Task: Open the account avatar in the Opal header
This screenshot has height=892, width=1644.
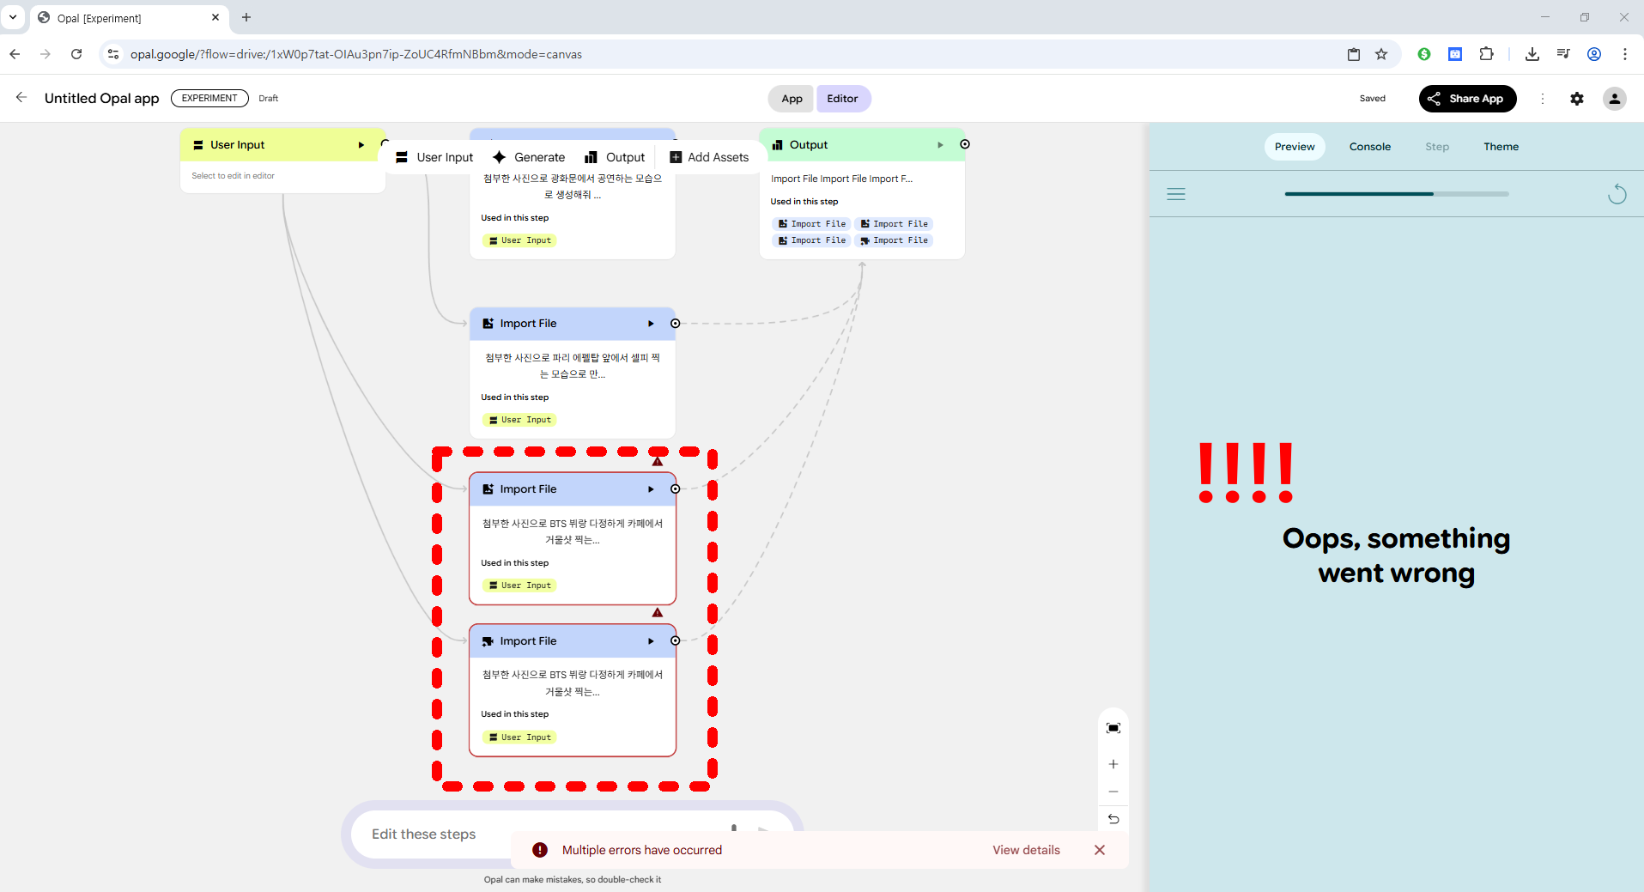Action: [1615, 99]
